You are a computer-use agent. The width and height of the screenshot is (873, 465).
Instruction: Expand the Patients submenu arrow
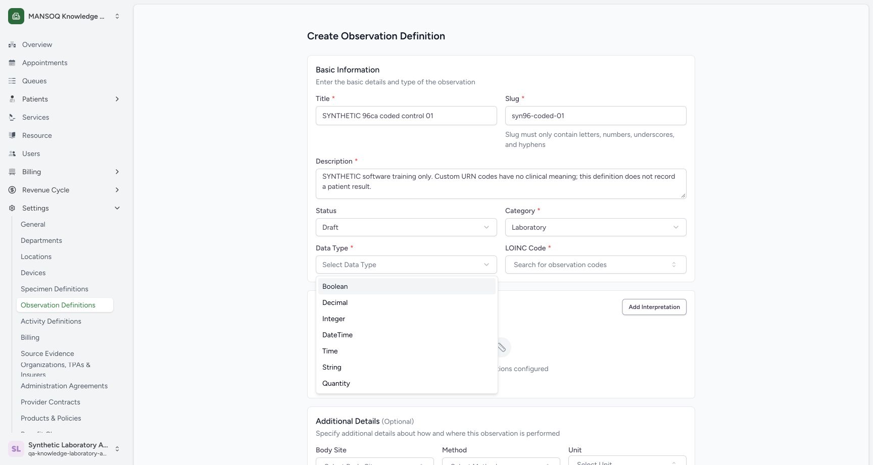point(117,99)
